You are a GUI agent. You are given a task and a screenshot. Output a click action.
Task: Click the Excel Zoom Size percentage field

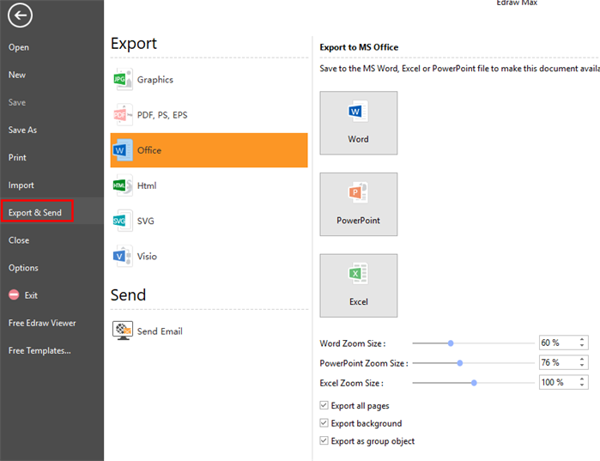point(557,382)
